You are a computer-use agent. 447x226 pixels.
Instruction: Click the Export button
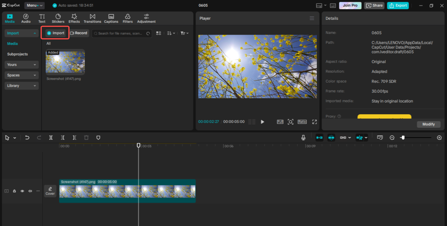pos(398,5)
